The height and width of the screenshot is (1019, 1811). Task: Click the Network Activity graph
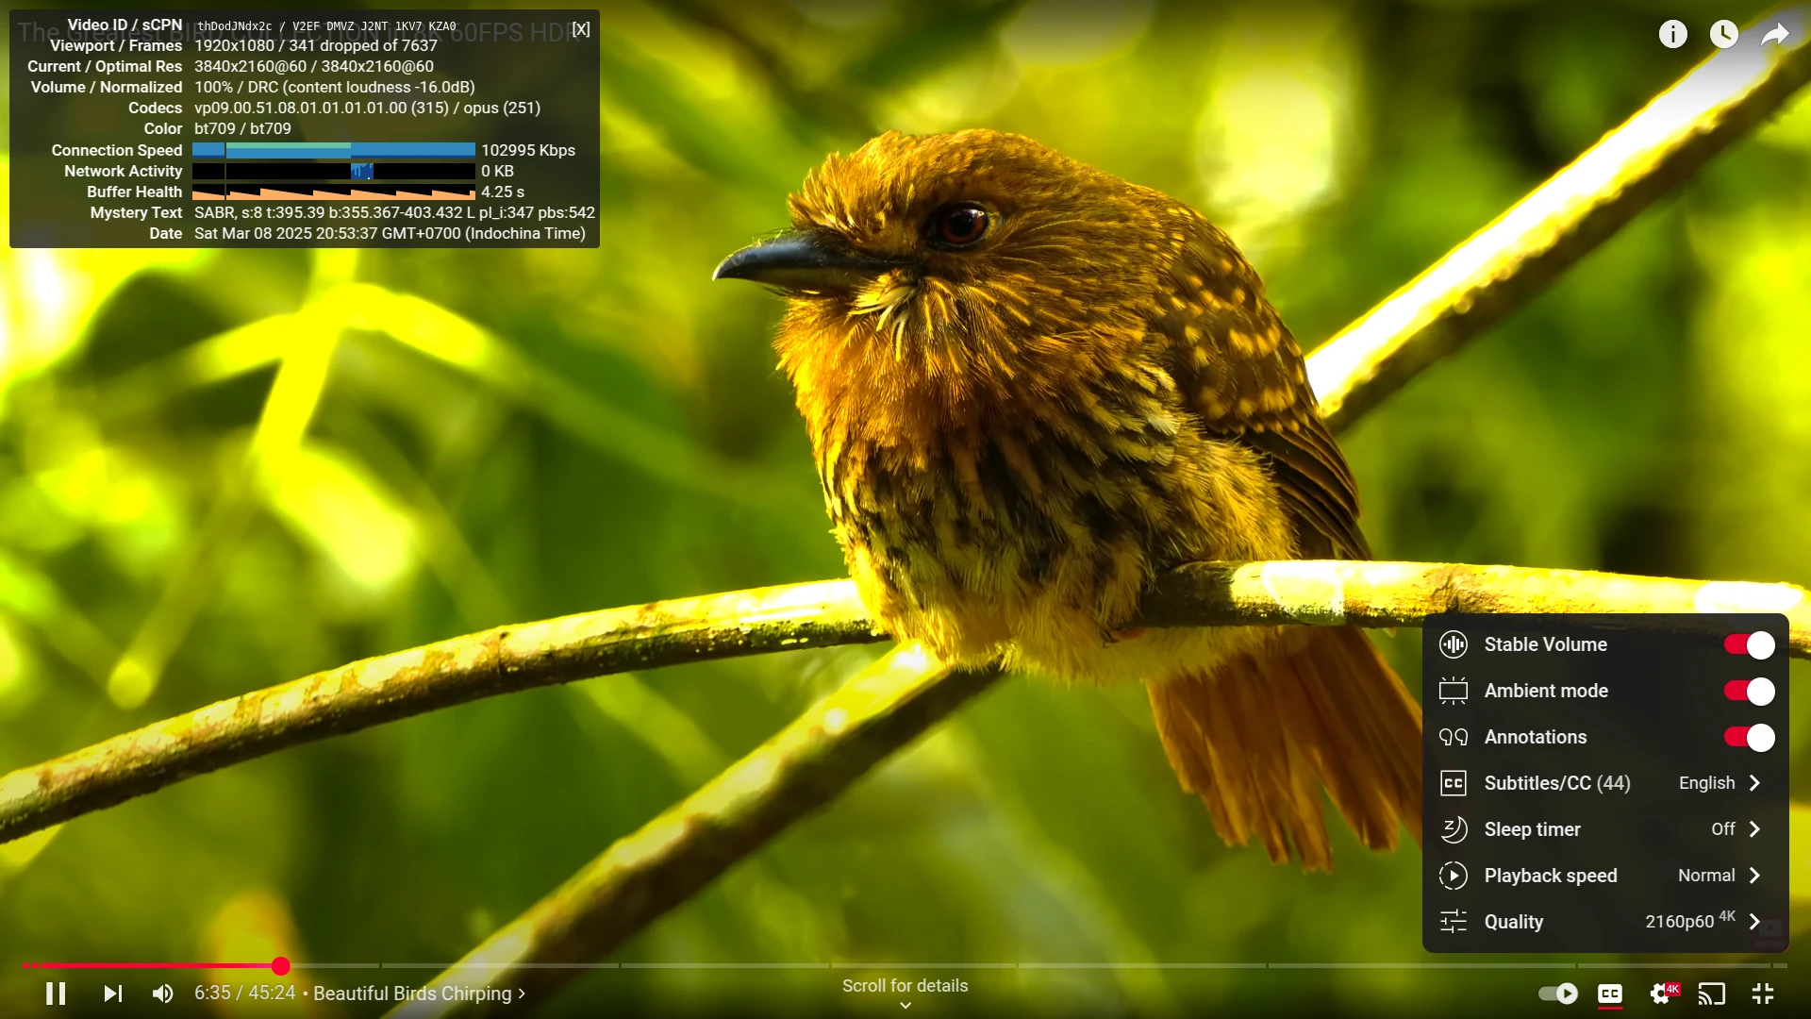coord(334,171)
